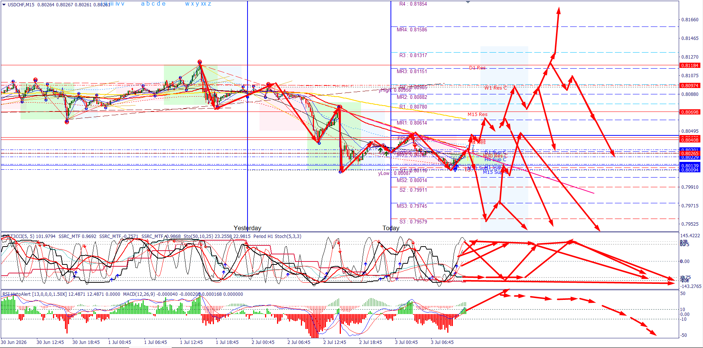The height and width of the screenshot is (348, 703).
Task: Select the 'W1 Res C' resistance label
Action: click(x=495, y=88)
